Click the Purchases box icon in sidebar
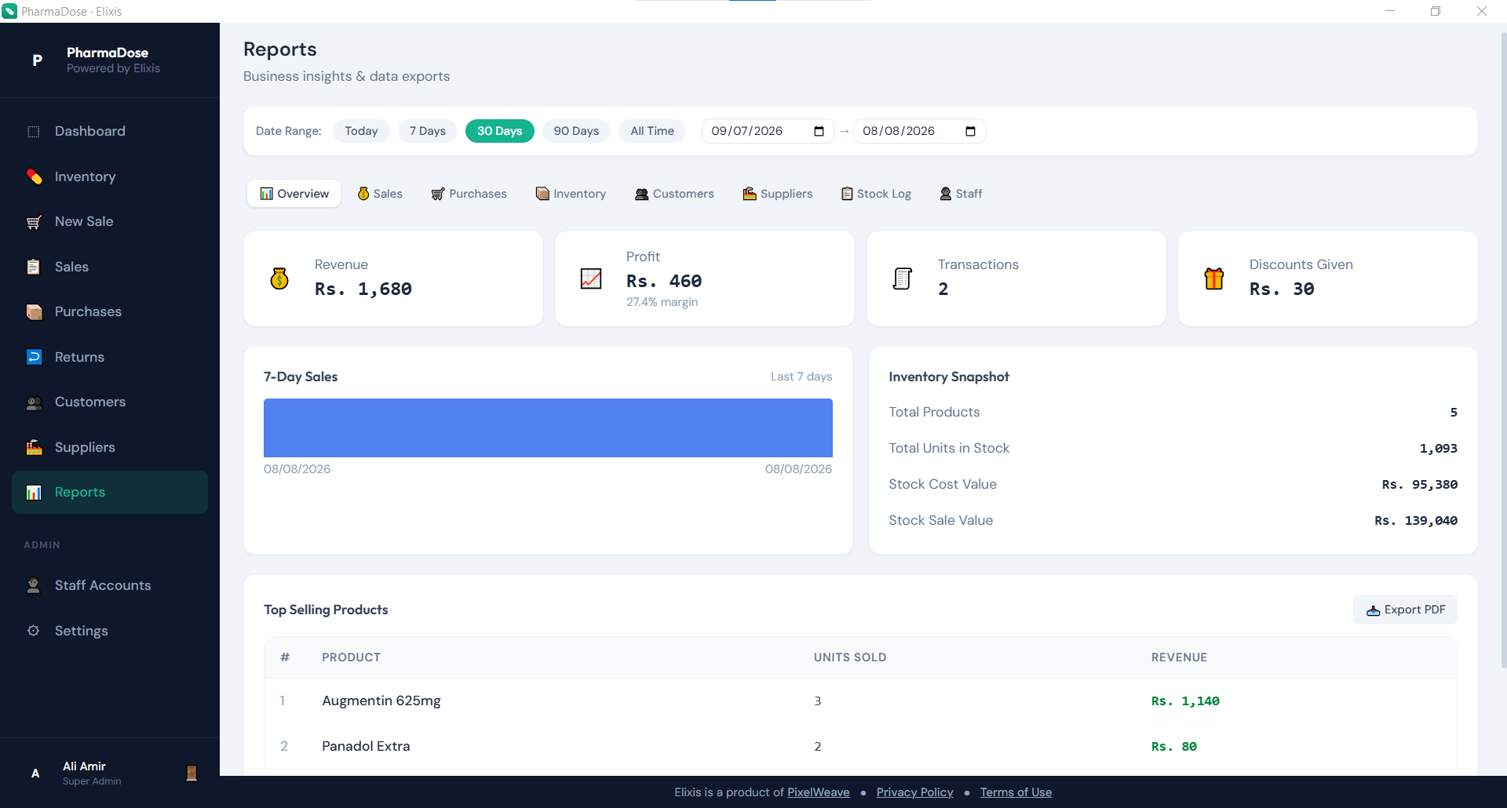The width and height of the screenshot is (1507, 808). [34, 312]
